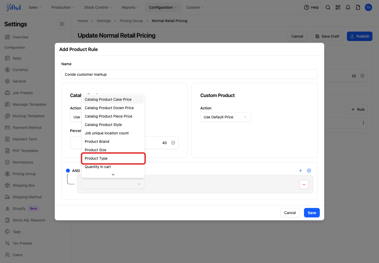Click the add condition plus icon

pos(301,171)
